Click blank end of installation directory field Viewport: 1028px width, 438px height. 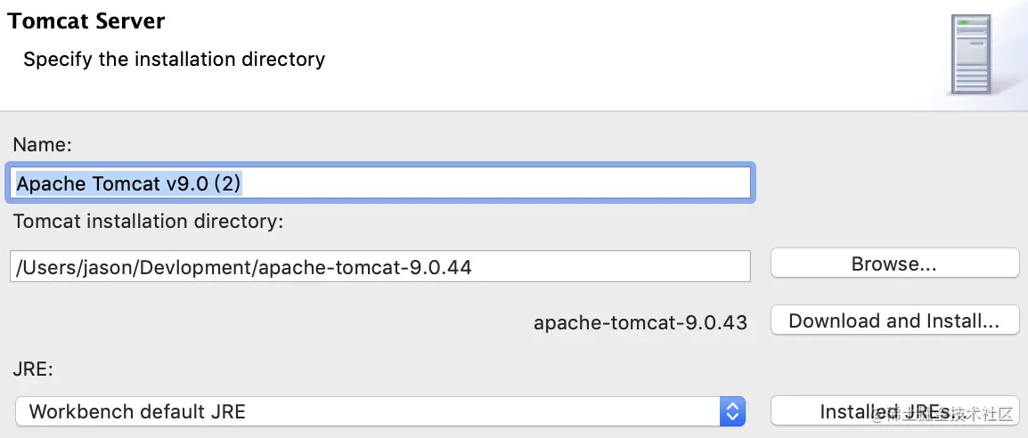624,266
